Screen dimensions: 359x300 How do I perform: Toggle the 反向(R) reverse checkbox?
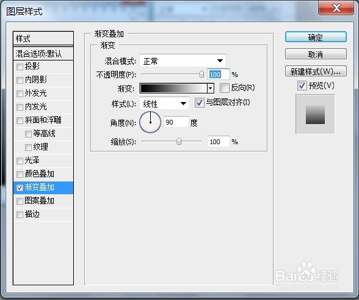pos(225,88)
